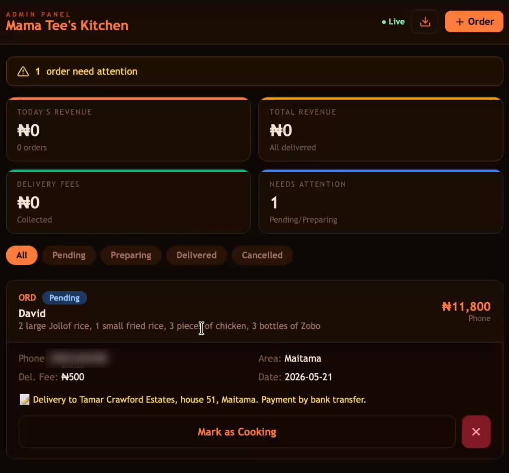Click the Tamar Crawford Estates delivery note
Screen dimensions: 509x473
pos(199,399)
